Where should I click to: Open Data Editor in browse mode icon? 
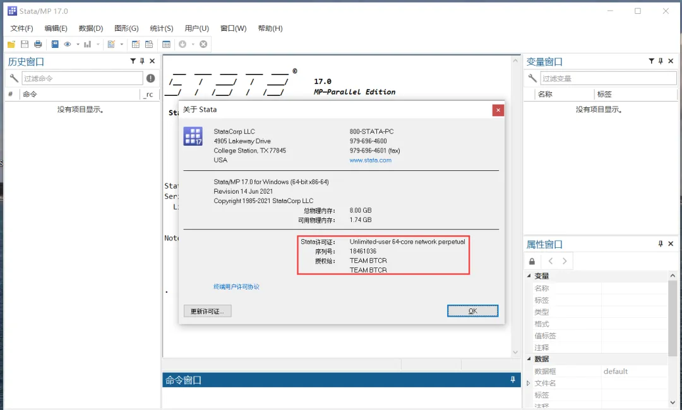point(149,44)
